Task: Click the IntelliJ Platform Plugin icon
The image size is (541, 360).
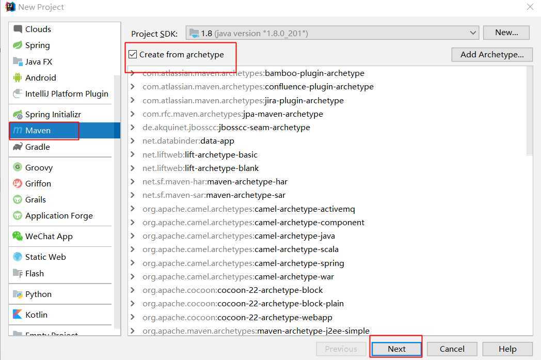Action: pyautogui.click(x=18, y=93)
